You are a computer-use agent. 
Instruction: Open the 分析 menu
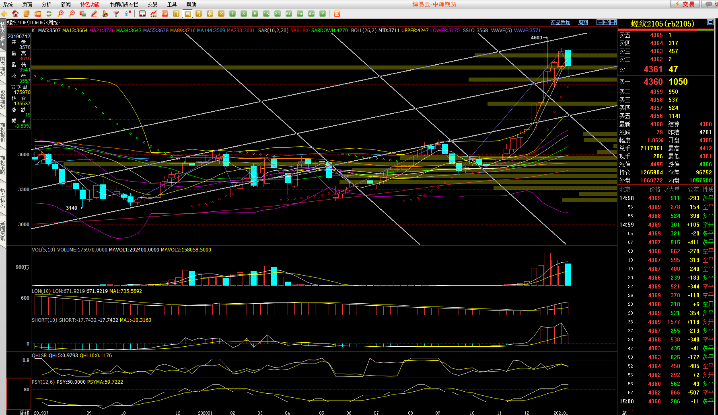tap(47, 4)
